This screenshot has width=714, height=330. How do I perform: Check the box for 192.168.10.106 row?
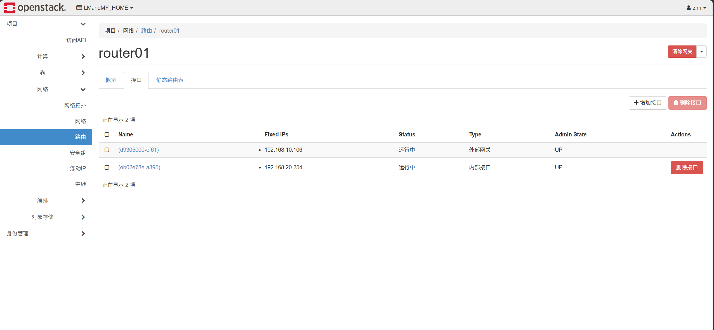coord(107,150)
